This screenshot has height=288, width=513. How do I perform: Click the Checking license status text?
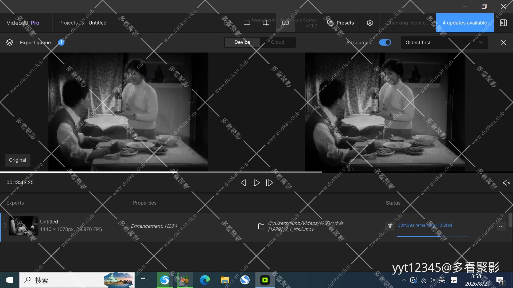408,23
